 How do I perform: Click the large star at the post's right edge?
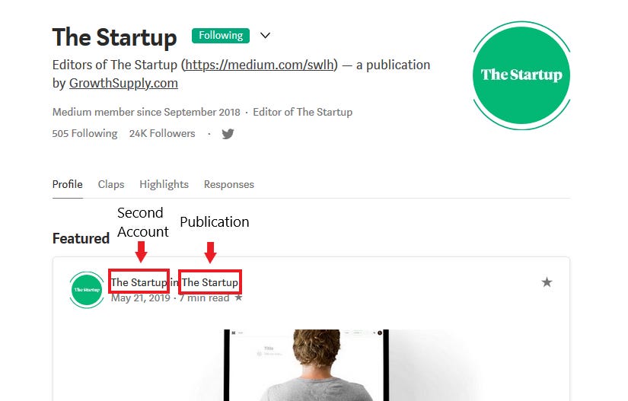point(547,282)
